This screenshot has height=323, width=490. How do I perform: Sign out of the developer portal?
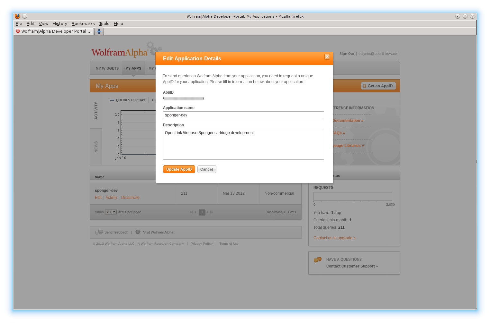347,54
